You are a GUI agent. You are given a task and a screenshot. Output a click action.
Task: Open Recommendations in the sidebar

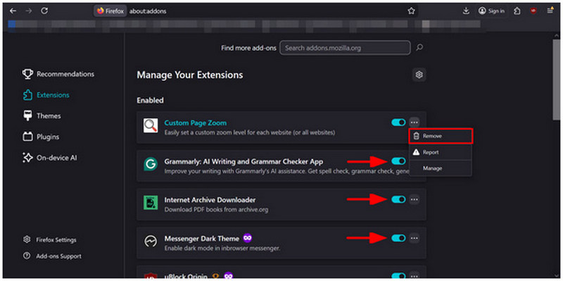(58, 74)
